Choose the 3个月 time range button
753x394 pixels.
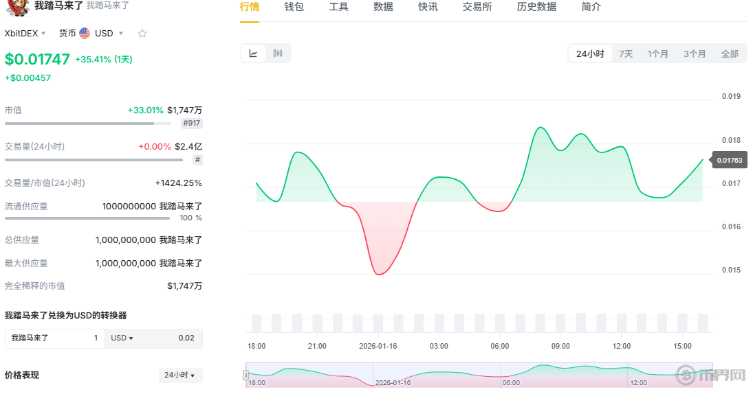695,54
